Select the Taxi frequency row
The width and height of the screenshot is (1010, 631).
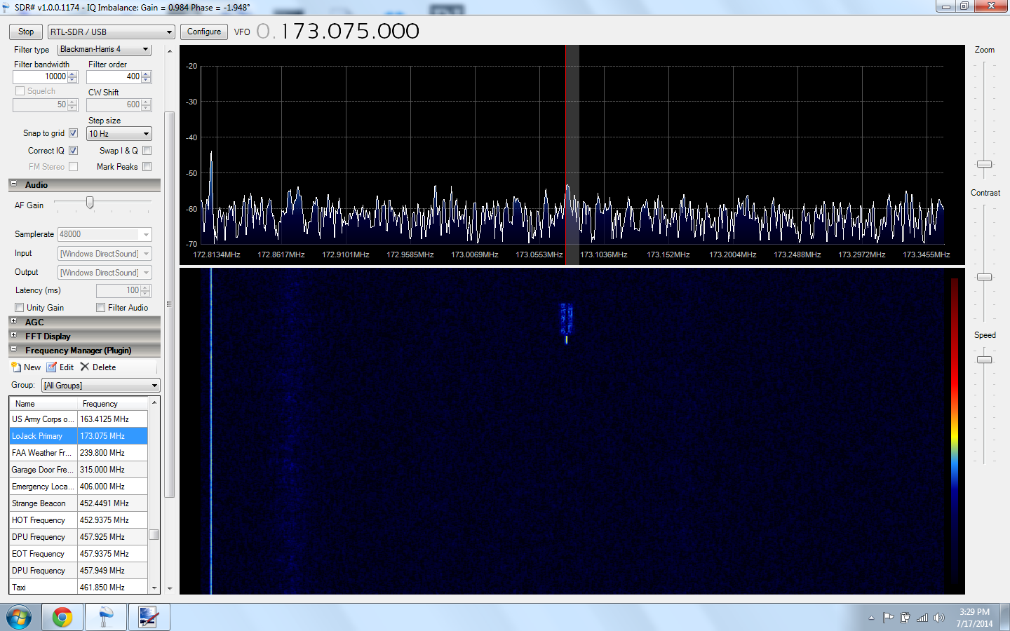(x=79, y=588)
